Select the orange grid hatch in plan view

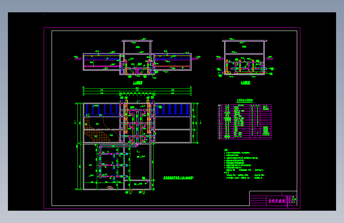[x=98, y=136]
